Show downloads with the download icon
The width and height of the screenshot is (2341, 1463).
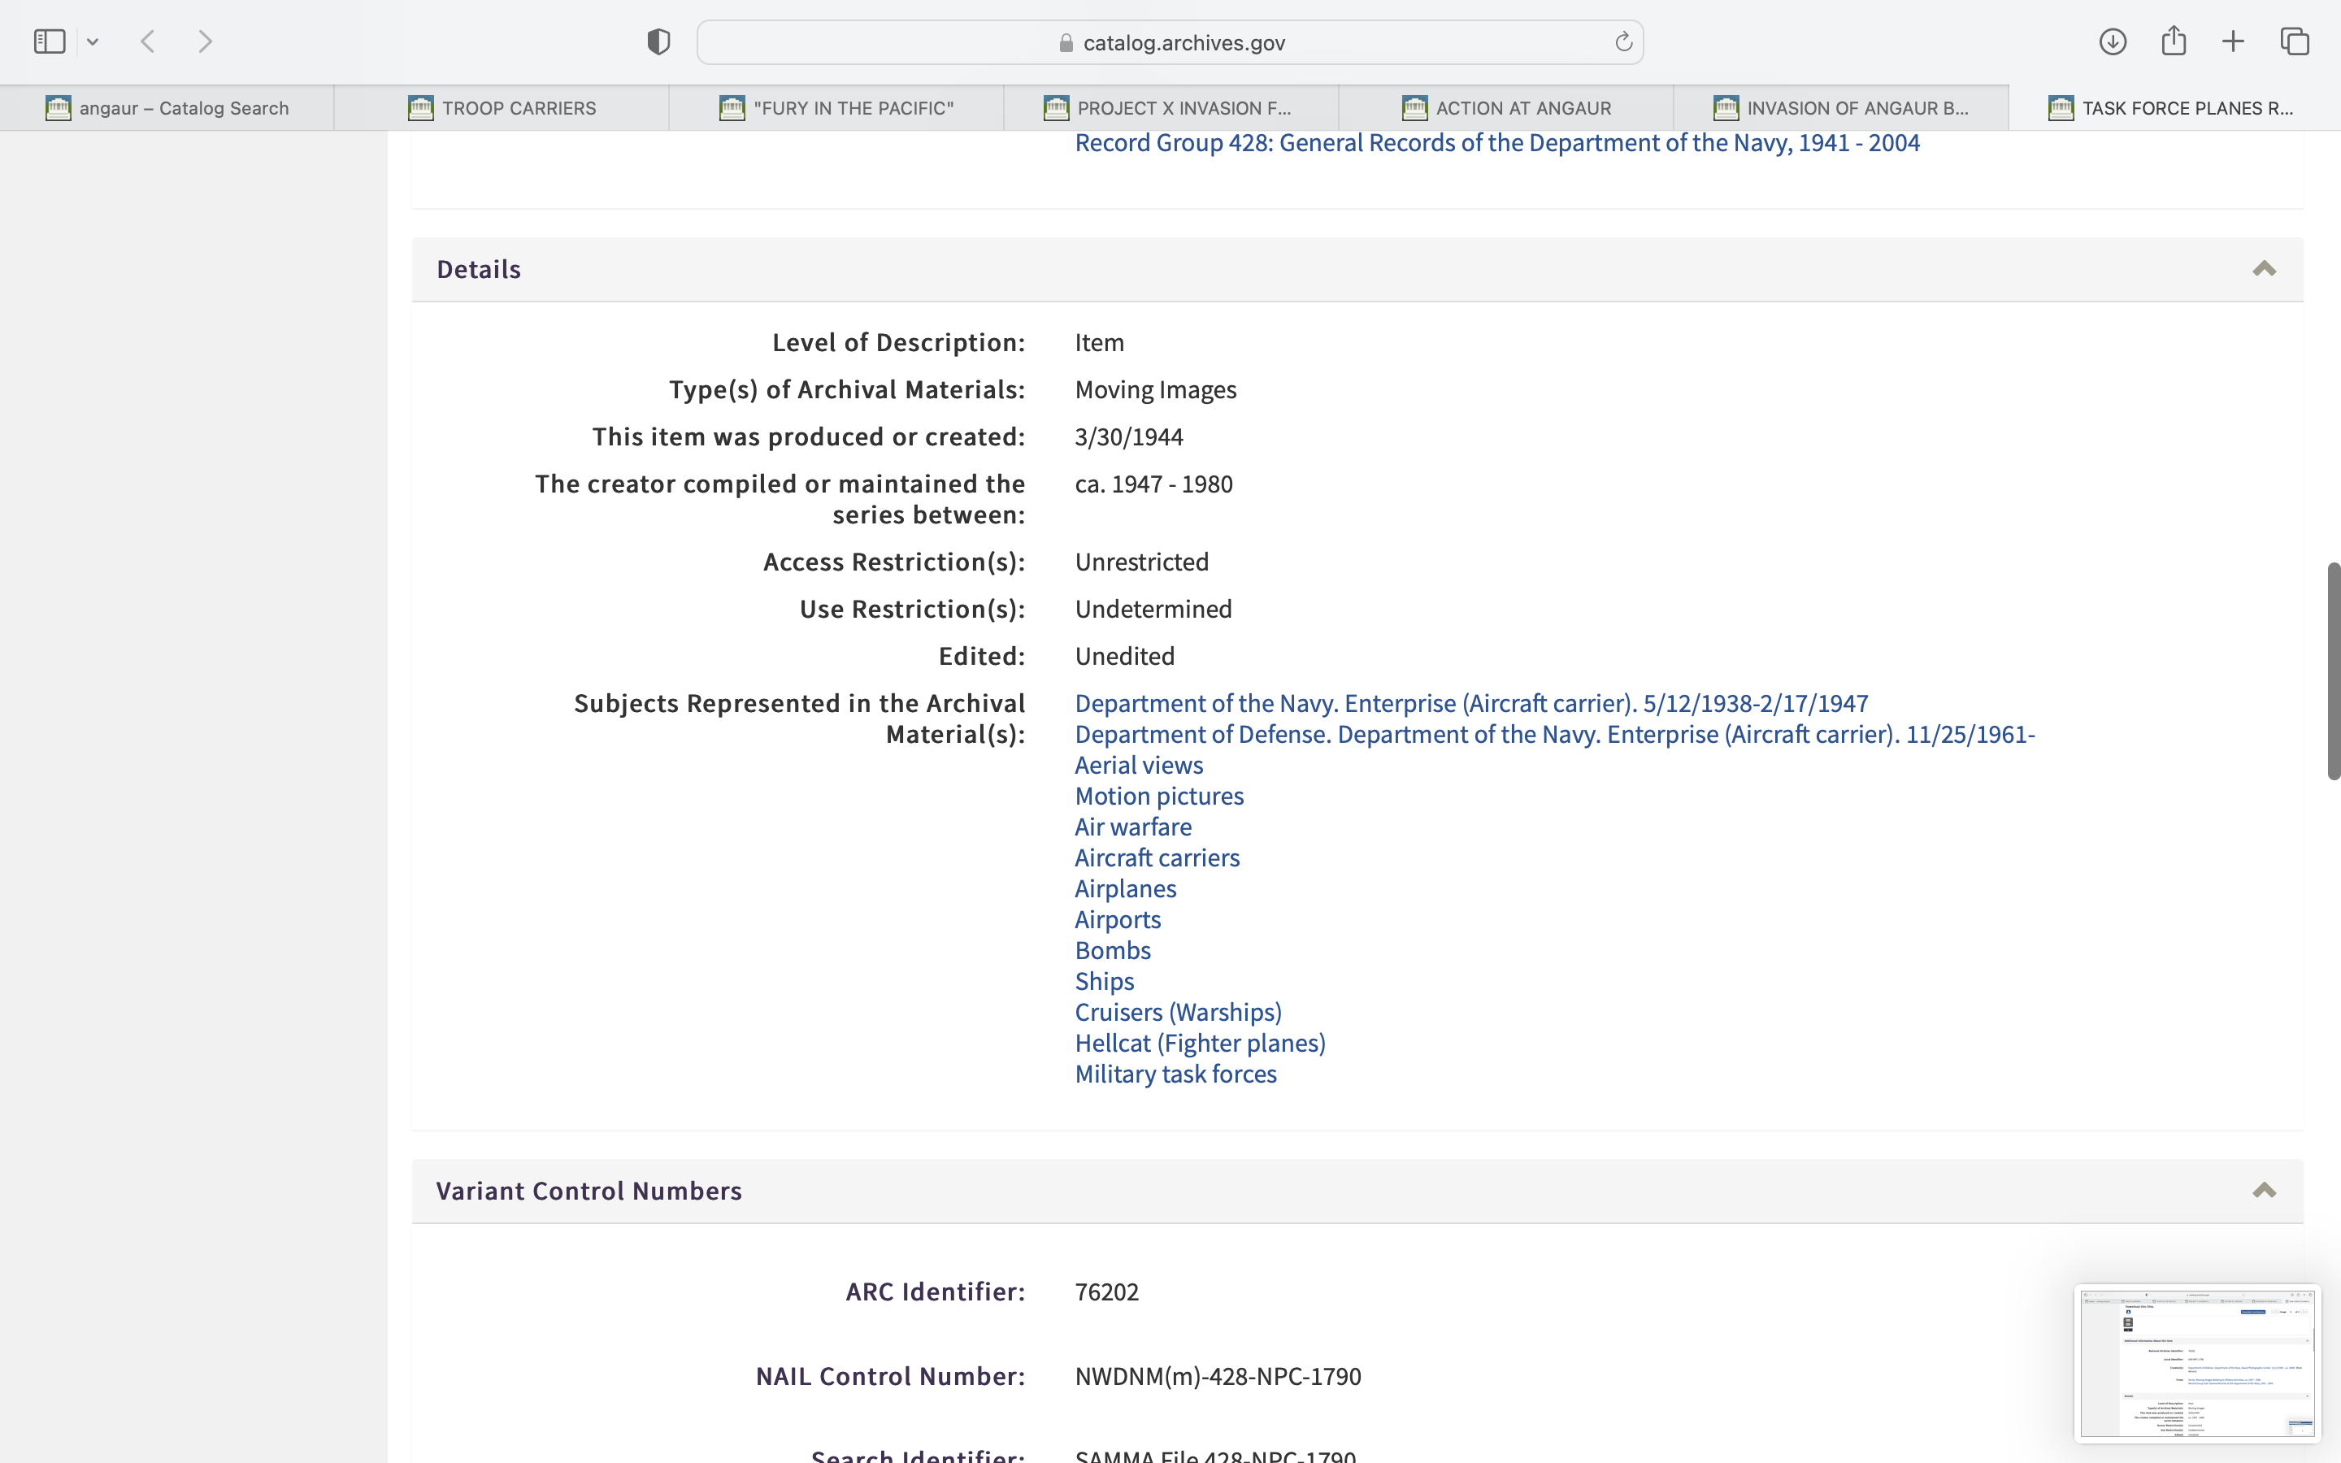pyautogui.click(x=2112, y=41)
